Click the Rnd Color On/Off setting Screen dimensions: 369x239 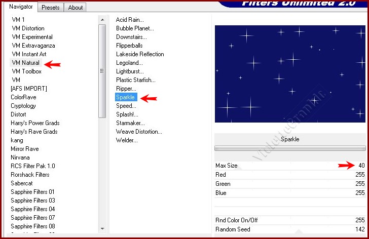[x=290, y=220]
